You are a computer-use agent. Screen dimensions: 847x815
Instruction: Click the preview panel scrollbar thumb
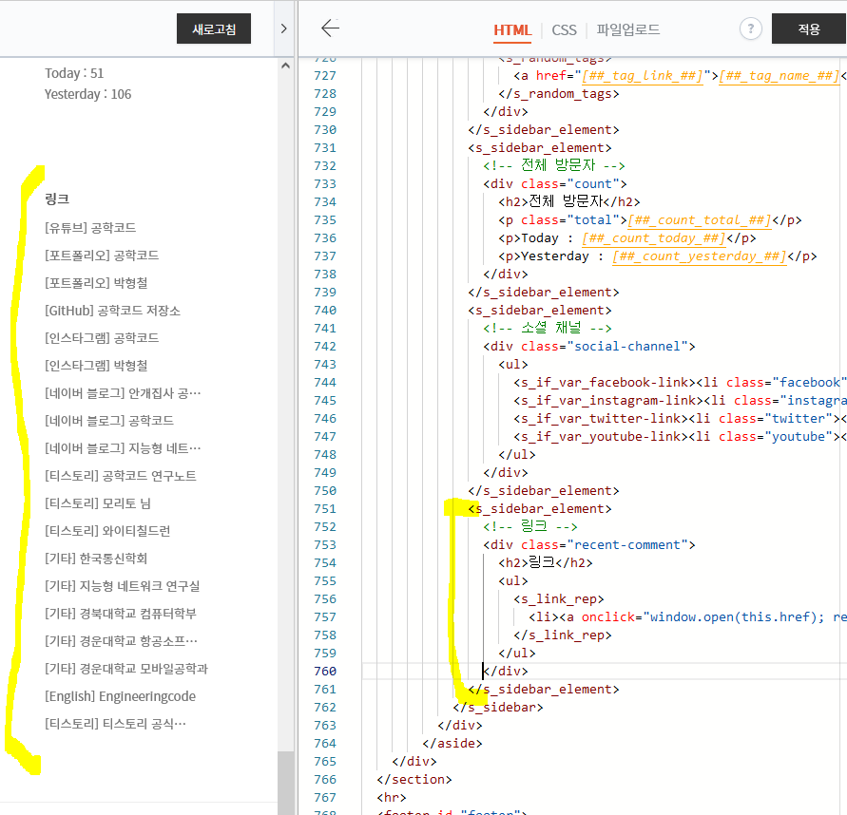(286, 783)
